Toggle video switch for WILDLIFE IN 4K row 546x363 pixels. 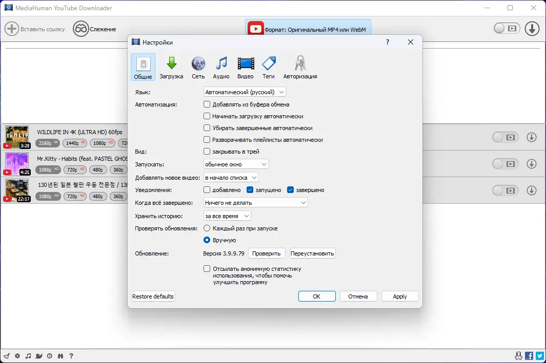click(x=505, y=137)
